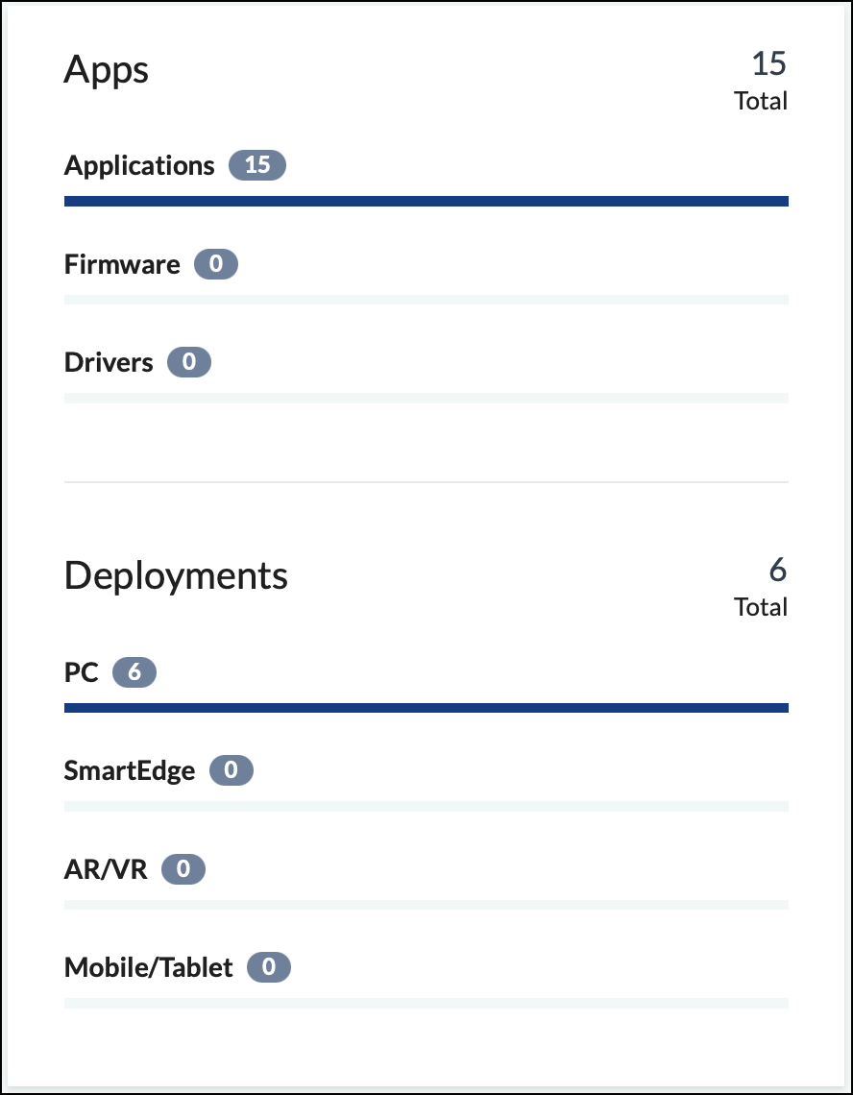Select the Firmware label
The width and height of the screenshot is (853, 1095).
point(122,265)
